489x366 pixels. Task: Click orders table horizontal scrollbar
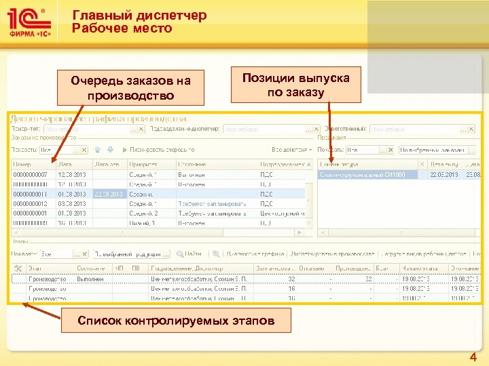(158, 232)
